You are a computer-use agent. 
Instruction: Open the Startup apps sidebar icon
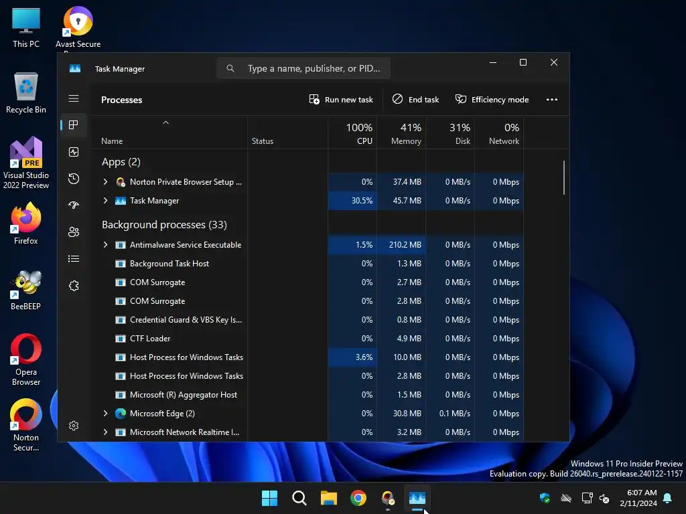[x=74, y=205]
